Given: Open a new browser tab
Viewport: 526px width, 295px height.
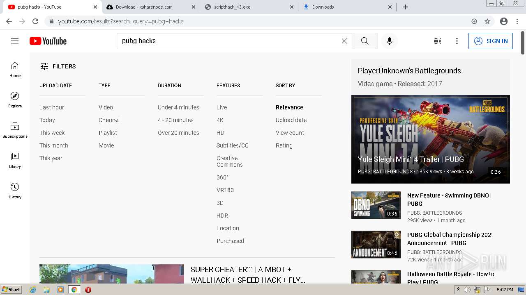Looking at the screenshot, I should (x=406, y=7).
